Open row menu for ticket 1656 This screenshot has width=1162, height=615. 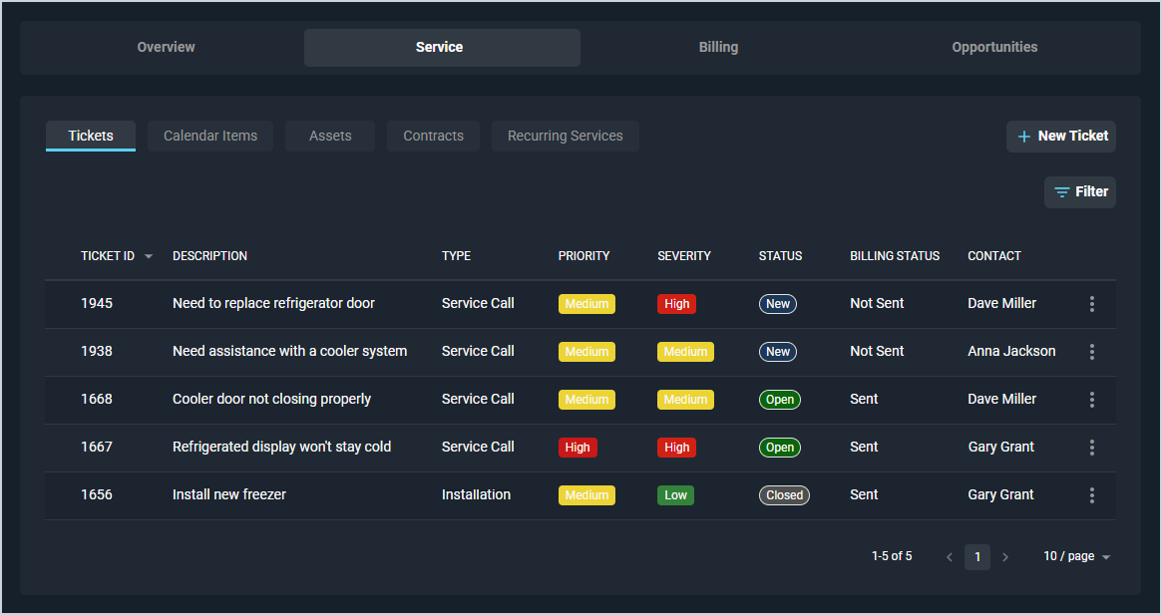(x=1091, y=495)
